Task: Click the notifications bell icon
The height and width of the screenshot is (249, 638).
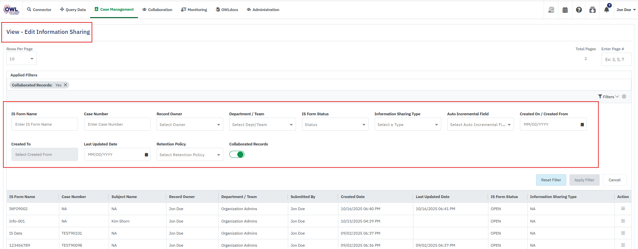Action: [606, 10]
